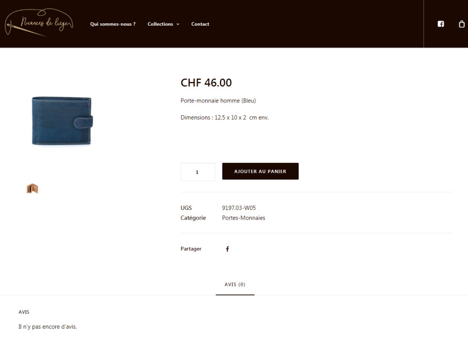Click the Nuances de liège logo

coord(39,23)
